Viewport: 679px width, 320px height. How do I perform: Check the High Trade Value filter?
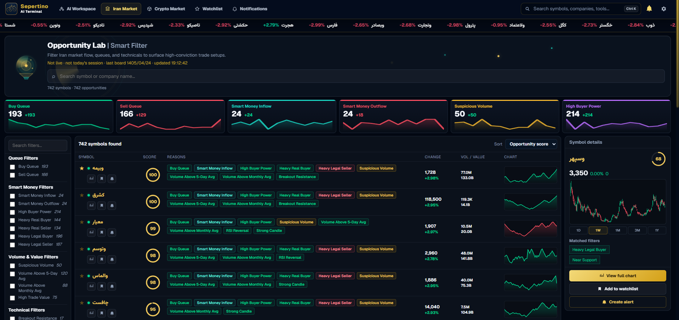click(12, 298)
